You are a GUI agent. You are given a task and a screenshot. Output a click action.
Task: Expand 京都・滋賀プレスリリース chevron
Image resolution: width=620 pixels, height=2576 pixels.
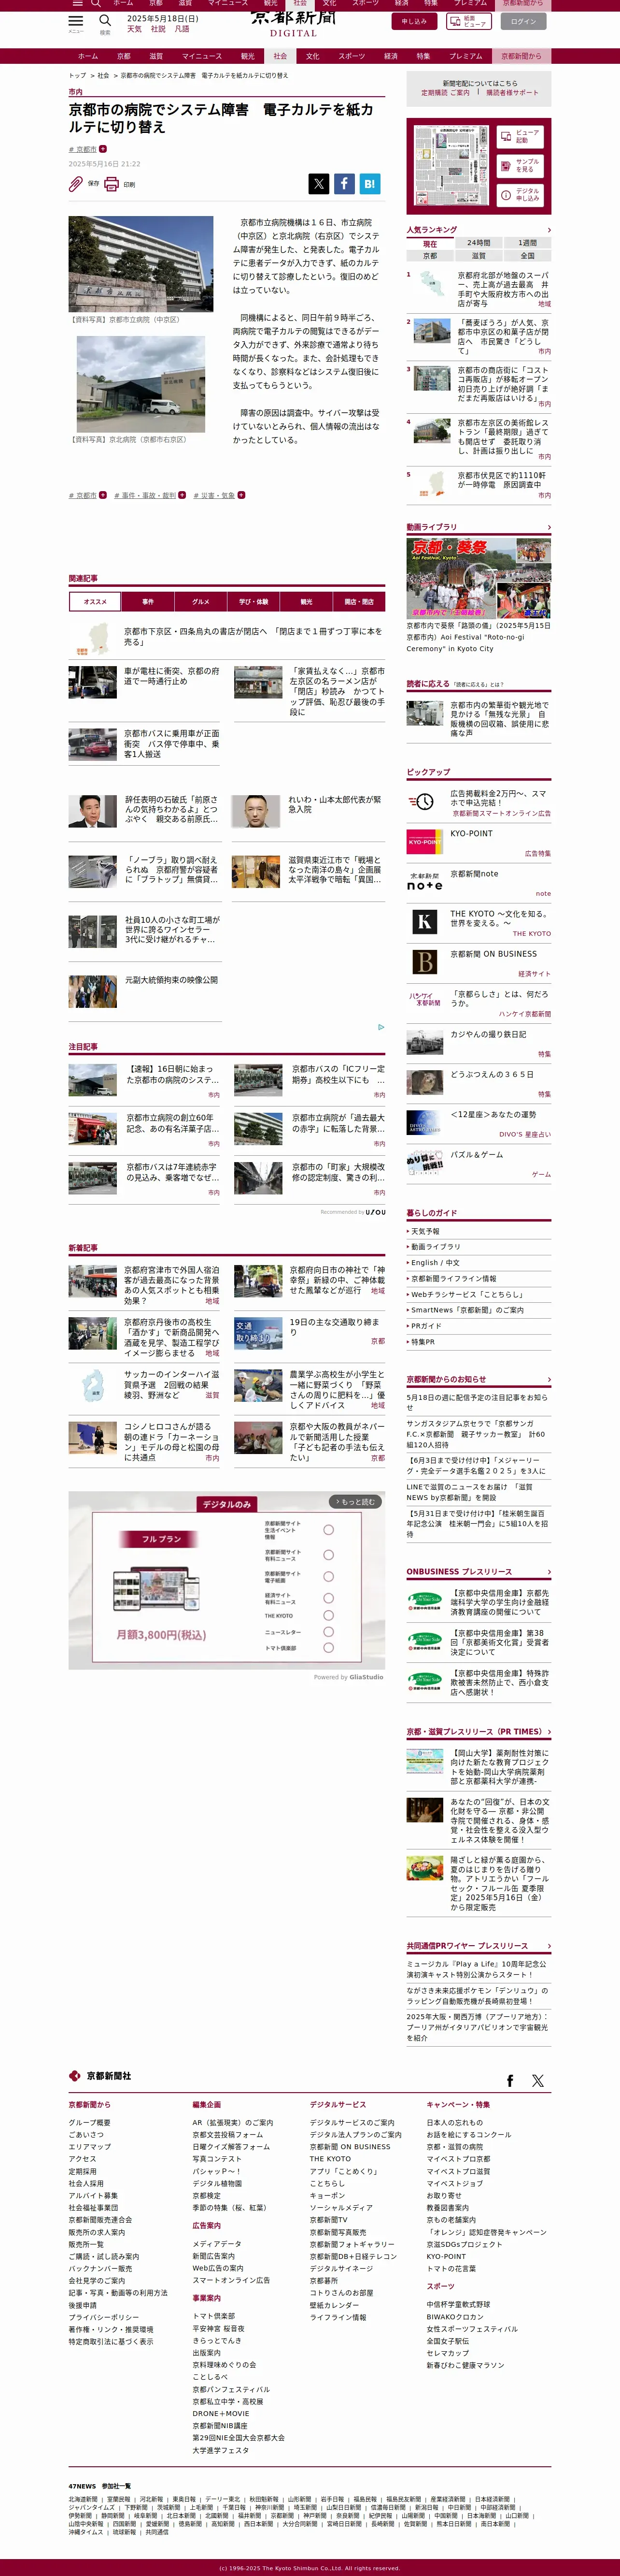[x=548, y=1731]
